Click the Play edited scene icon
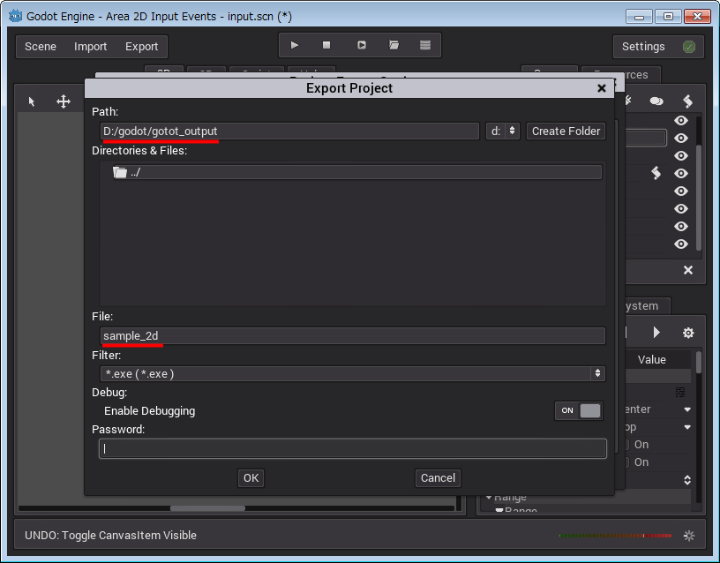 coord(361,45)
